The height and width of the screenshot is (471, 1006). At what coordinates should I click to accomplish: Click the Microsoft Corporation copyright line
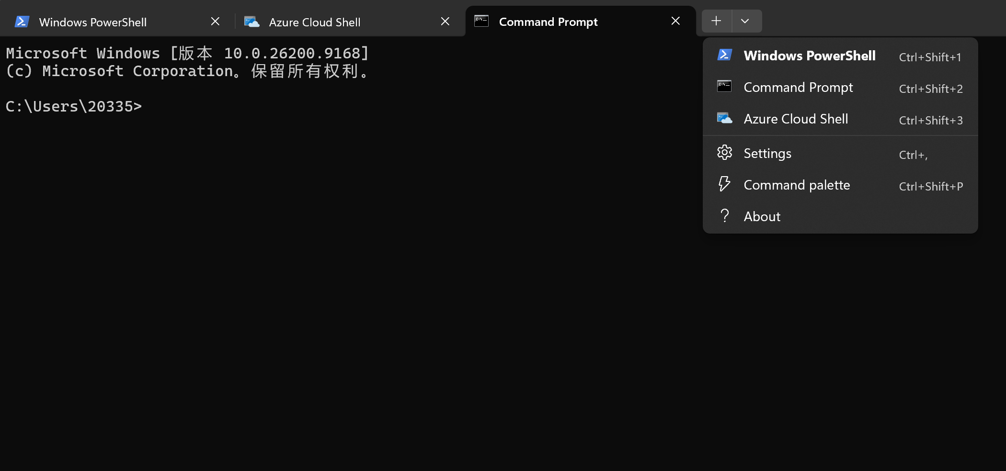[x=187, y=71]
